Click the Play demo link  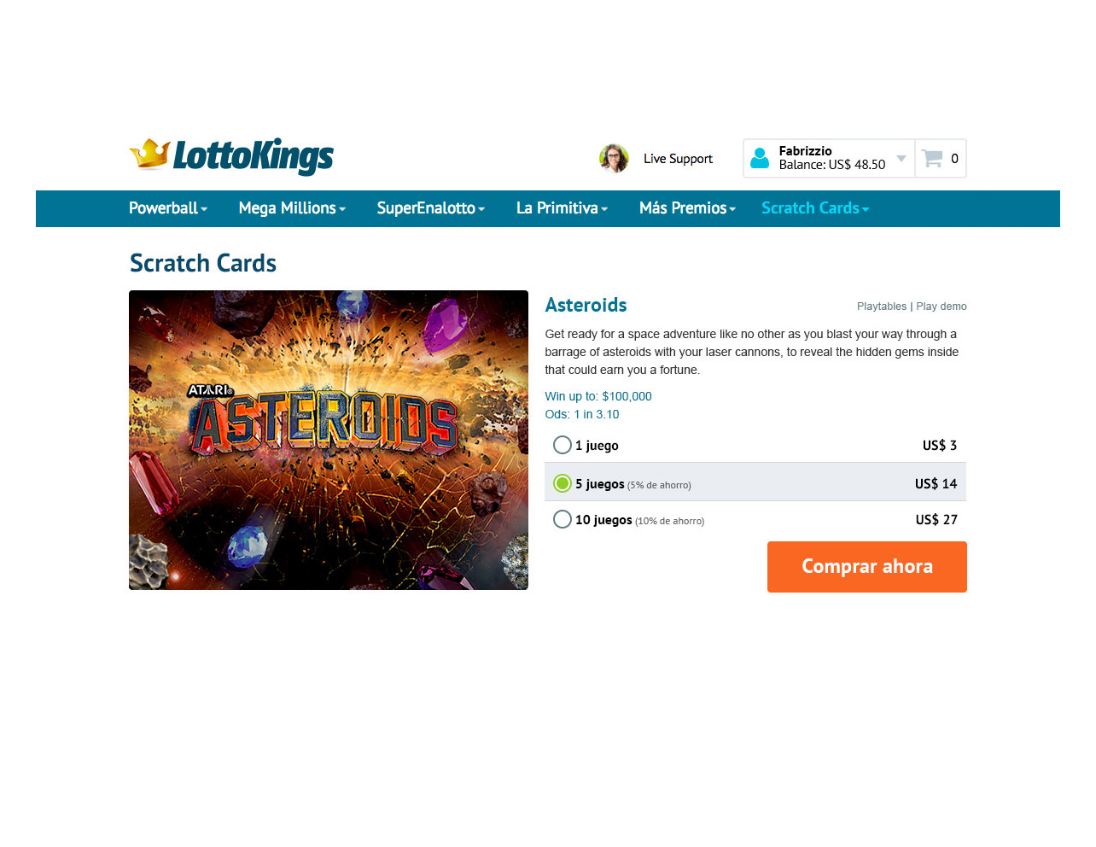click(x=942, y=307)
